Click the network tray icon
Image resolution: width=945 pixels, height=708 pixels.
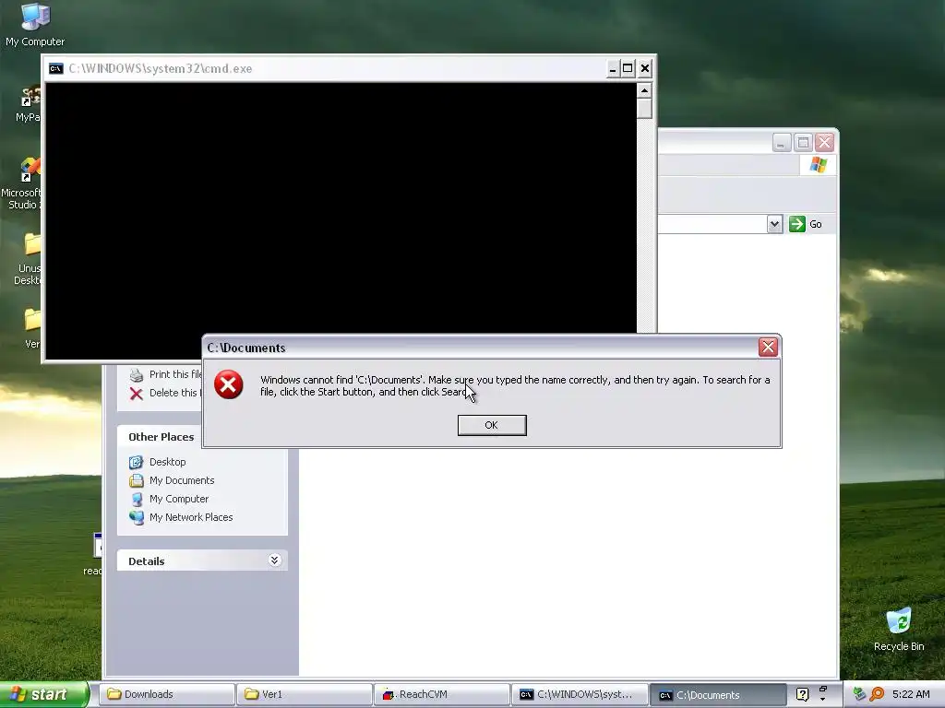tap(859, 695)
